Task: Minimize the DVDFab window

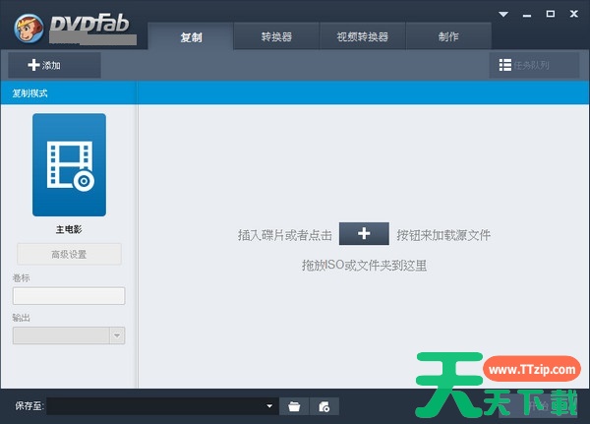Action: [527, 15]
